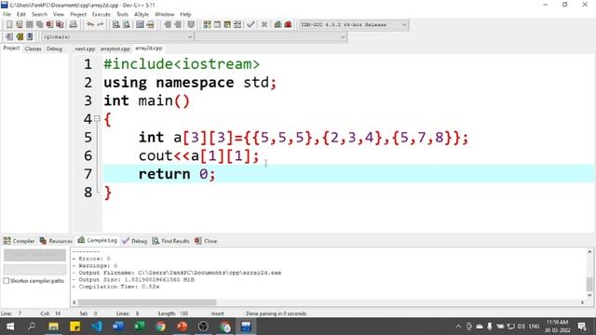Image resolution: width=596 pixels, height=335 pixels.
Task: Open the Replace tool icon
Action: (x=127, y=25)
